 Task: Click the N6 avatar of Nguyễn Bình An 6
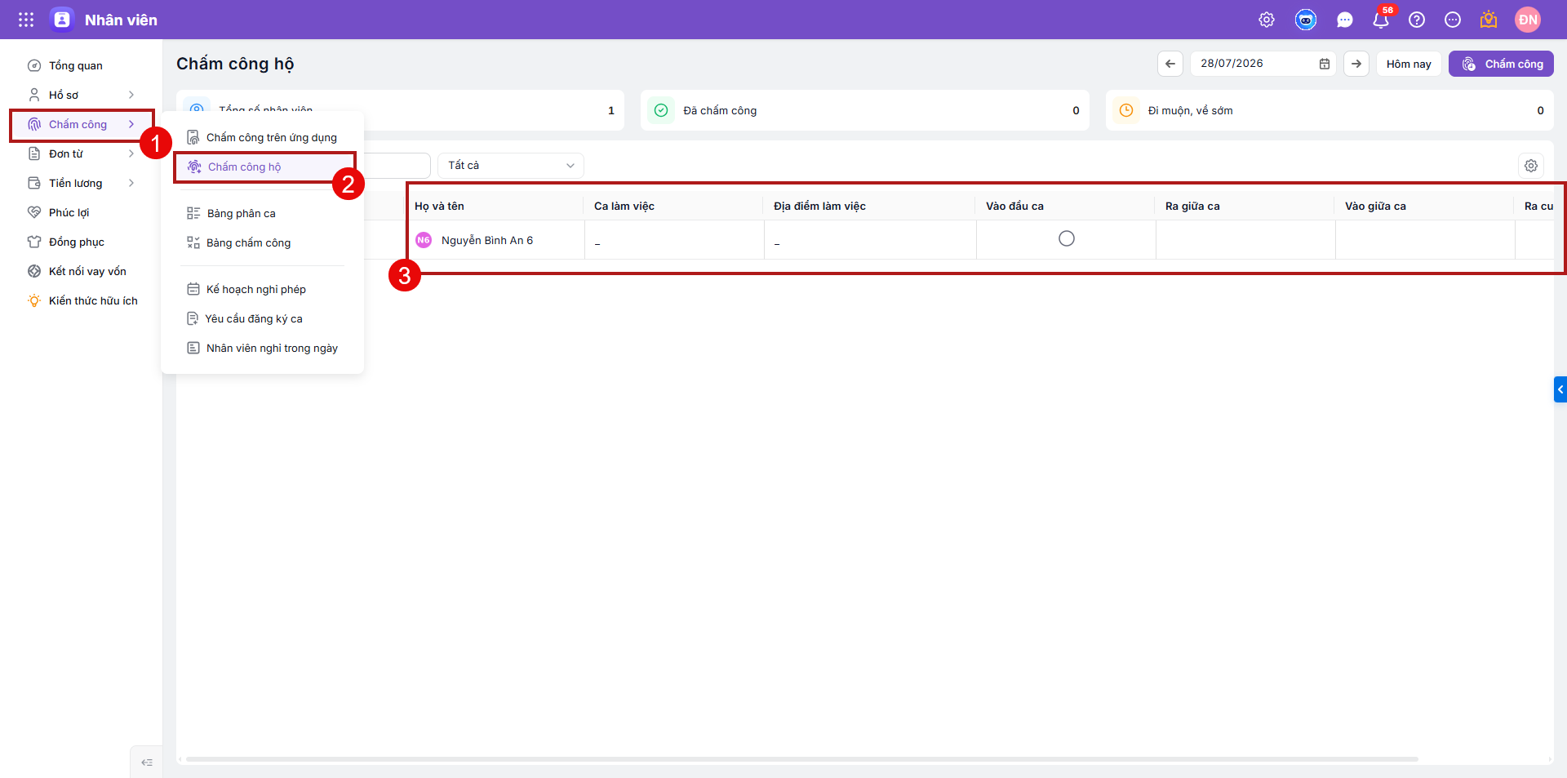(x=424, y=240)
